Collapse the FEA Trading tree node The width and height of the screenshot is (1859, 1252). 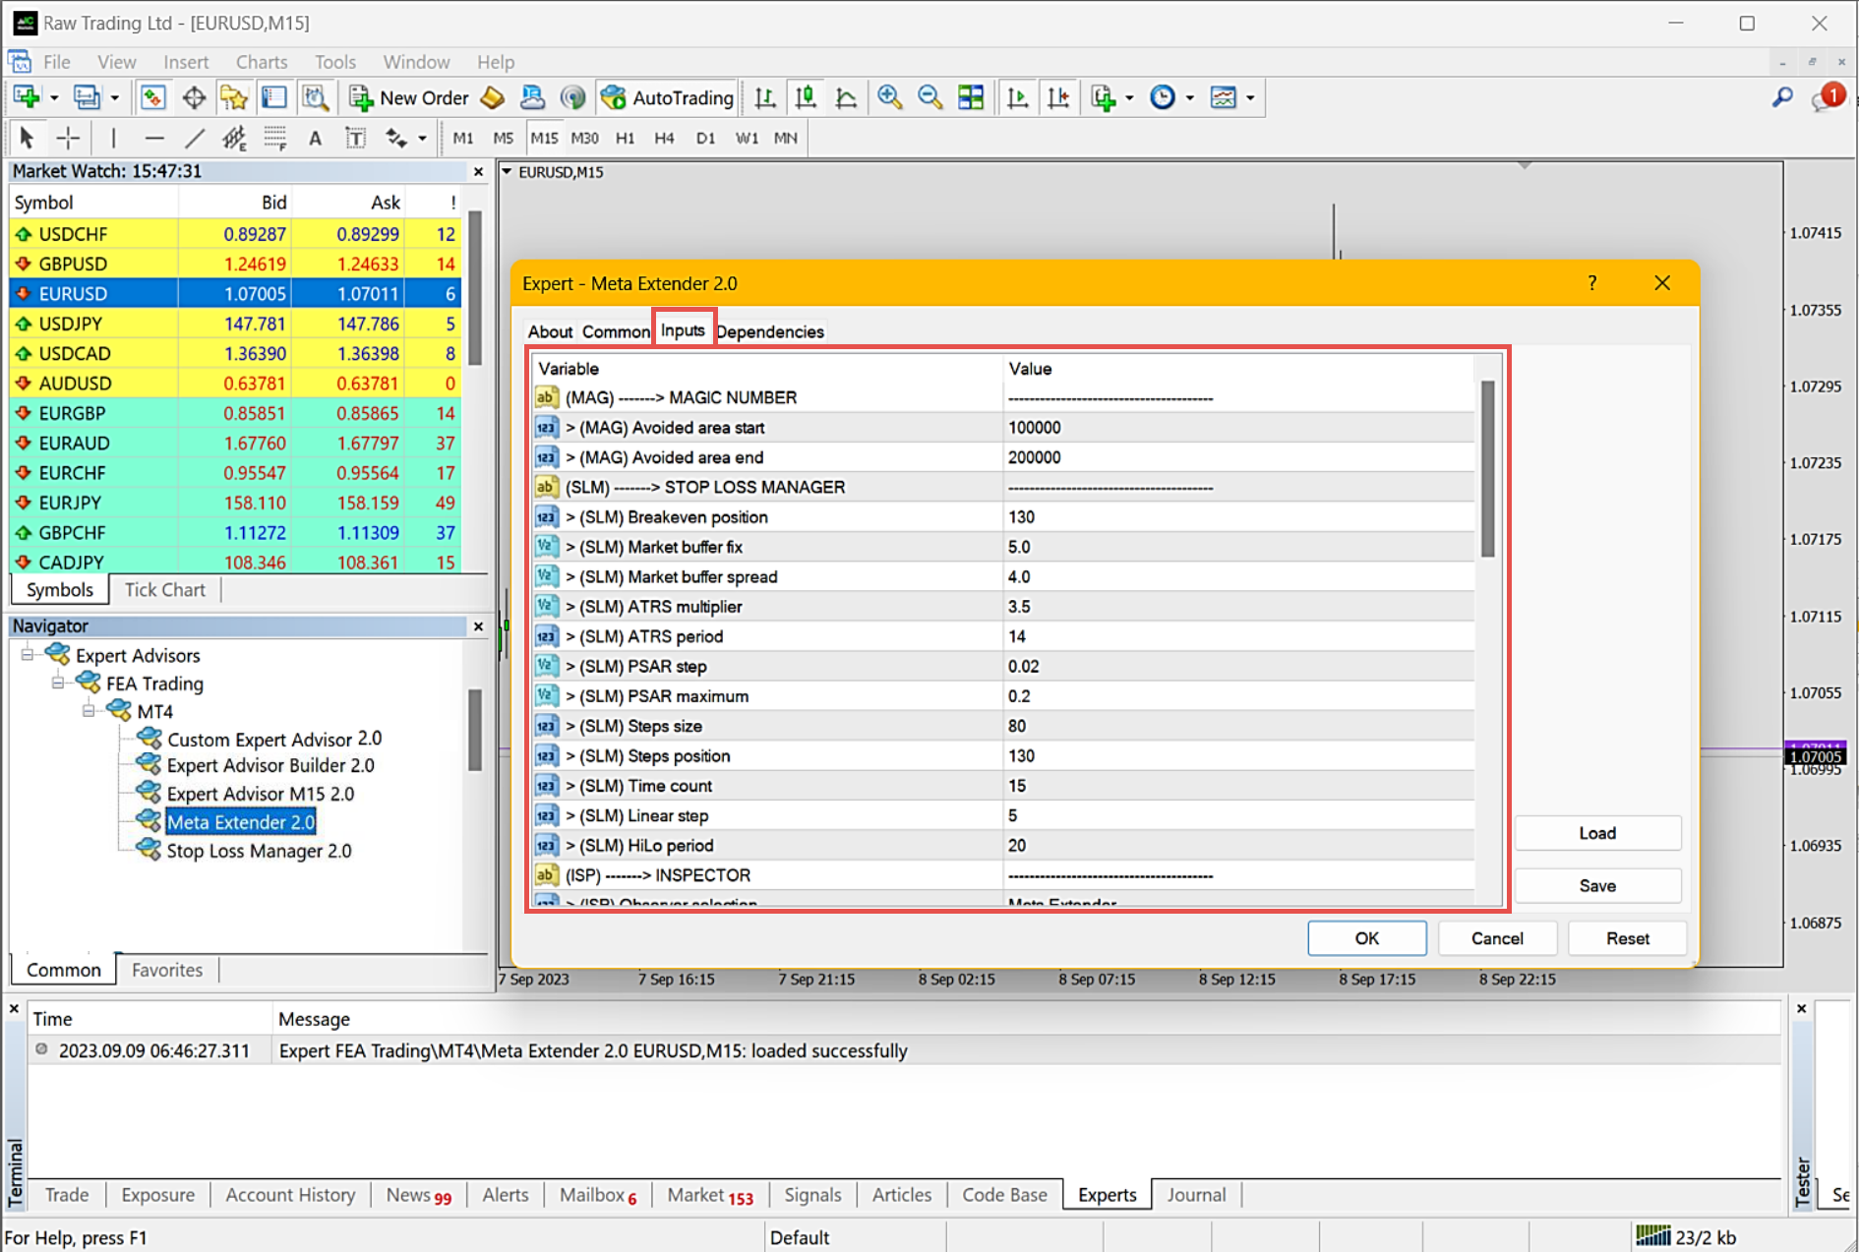[58, 683]
